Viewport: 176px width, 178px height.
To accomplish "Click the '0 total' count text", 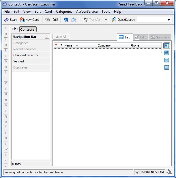I will click(x=17, y=164).
